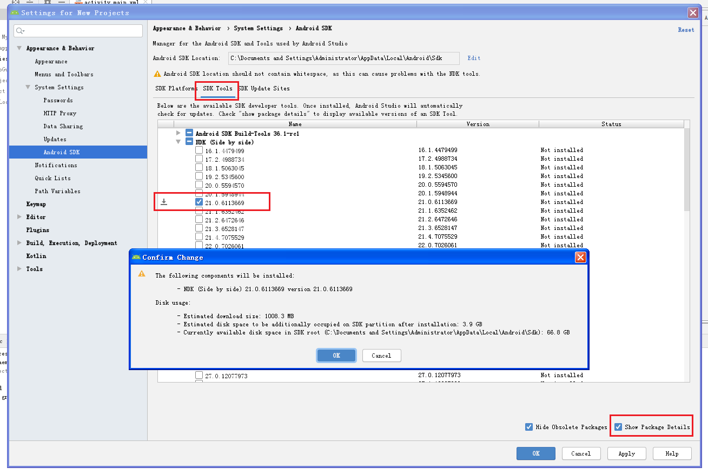
Task: Collapse the NDK (Side by side) arrow
Action: tap(178, 142)
